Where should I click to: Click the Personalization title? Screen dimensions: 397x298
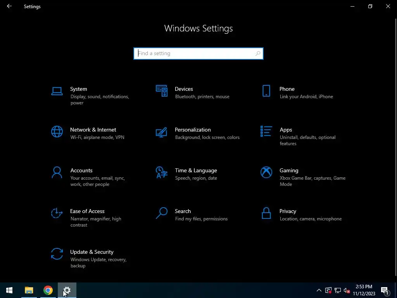click(193, 130)
